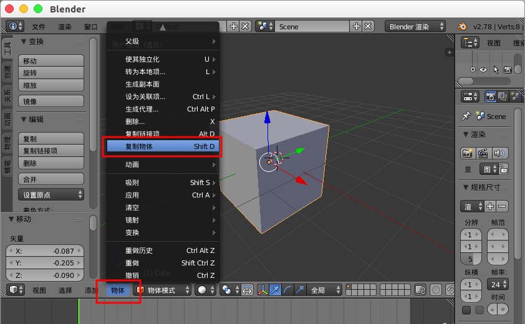Open the 吸附 submenu
This screenshot has width=525, height=324.
163,183
